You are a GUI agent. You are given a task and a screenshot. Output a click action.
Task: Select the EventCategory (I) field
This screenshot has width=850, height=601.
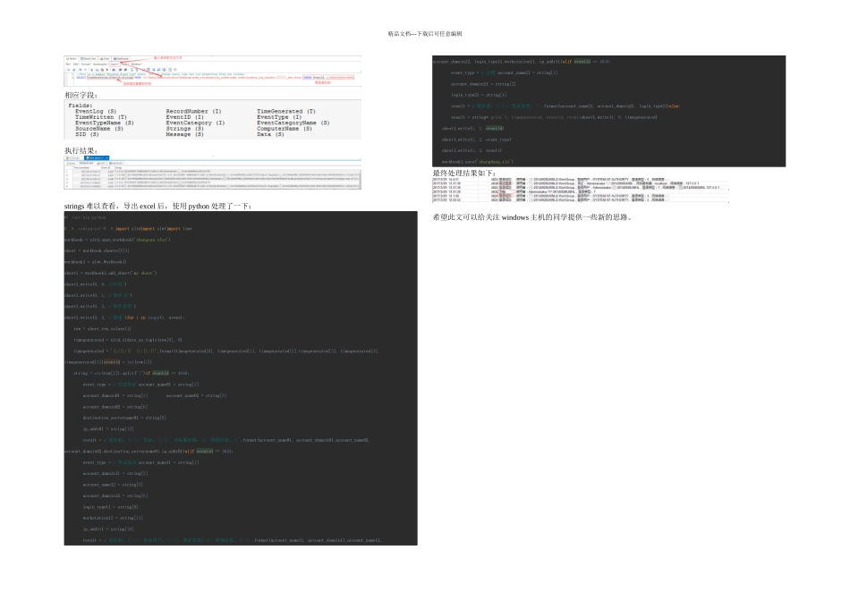(x=195, y=123)
